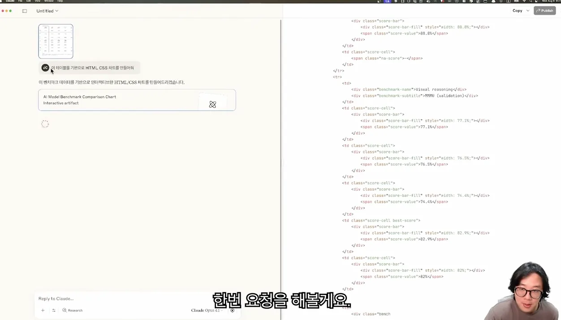Expand the Copy options chevron

tap(528, 11)
